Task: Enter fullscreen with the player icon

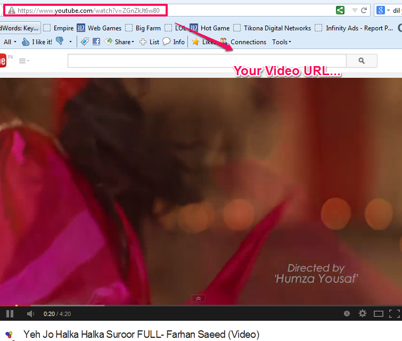Action: click(x=395, y=313)
